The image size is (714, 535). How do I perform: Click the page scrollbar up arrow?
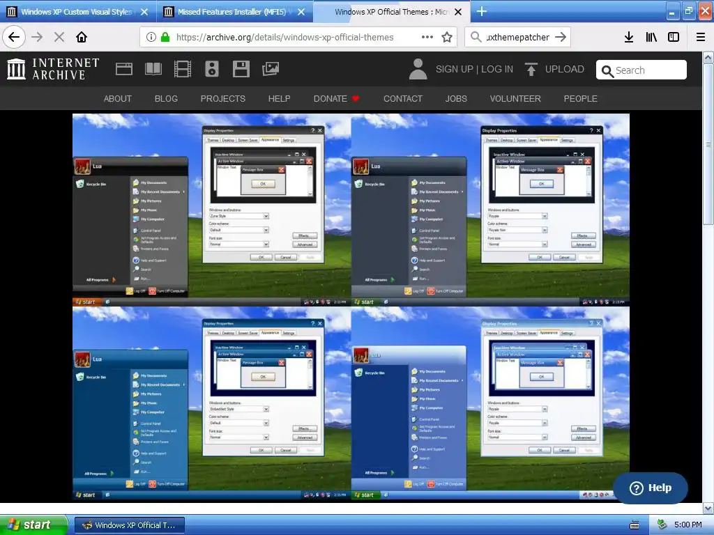point(708,59)
